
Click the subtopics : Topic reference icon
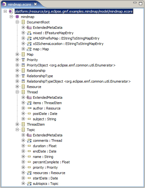29,184
